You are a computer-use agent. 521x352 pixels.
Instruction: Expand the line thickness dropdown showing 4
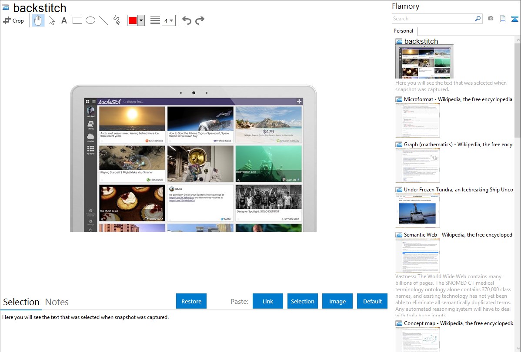(168, 20)
